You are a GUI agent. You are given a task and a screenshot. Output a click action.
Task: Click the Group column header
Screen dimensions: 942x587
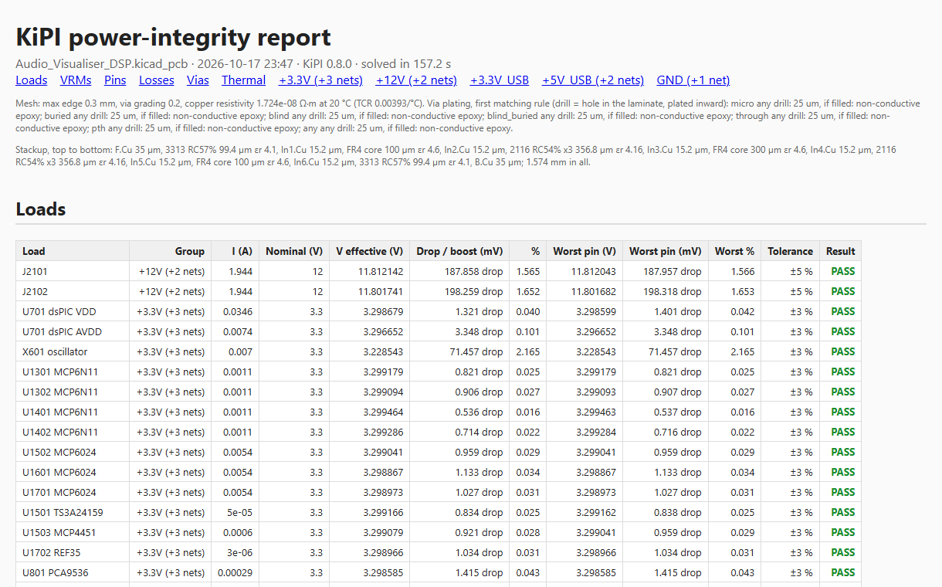tap(170, 251)
